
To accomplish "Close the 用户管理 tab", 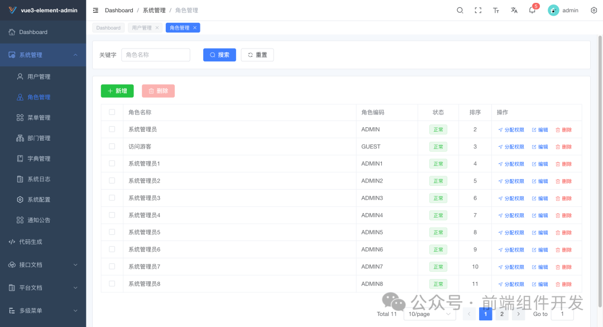I will (x=157, y=27).
